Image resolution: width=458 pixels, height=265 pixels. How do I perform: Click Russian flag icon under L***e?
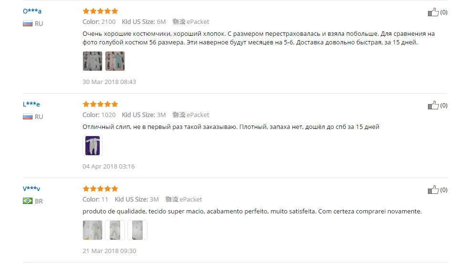[x=28, y=117]
